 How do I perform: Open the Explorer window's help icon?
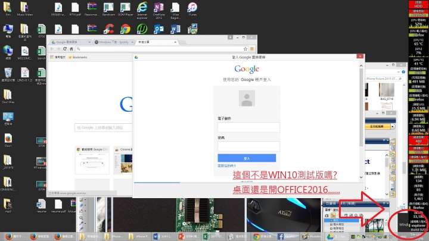[403, 72]
